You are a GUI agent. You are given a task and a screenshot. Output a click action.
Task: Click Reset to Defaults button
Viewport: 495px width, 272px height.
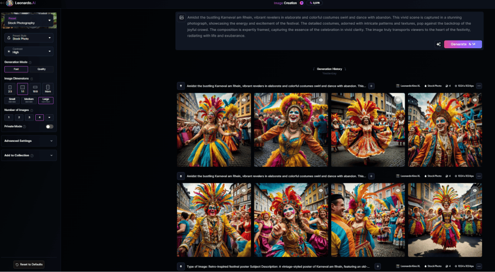click(29, 264)
